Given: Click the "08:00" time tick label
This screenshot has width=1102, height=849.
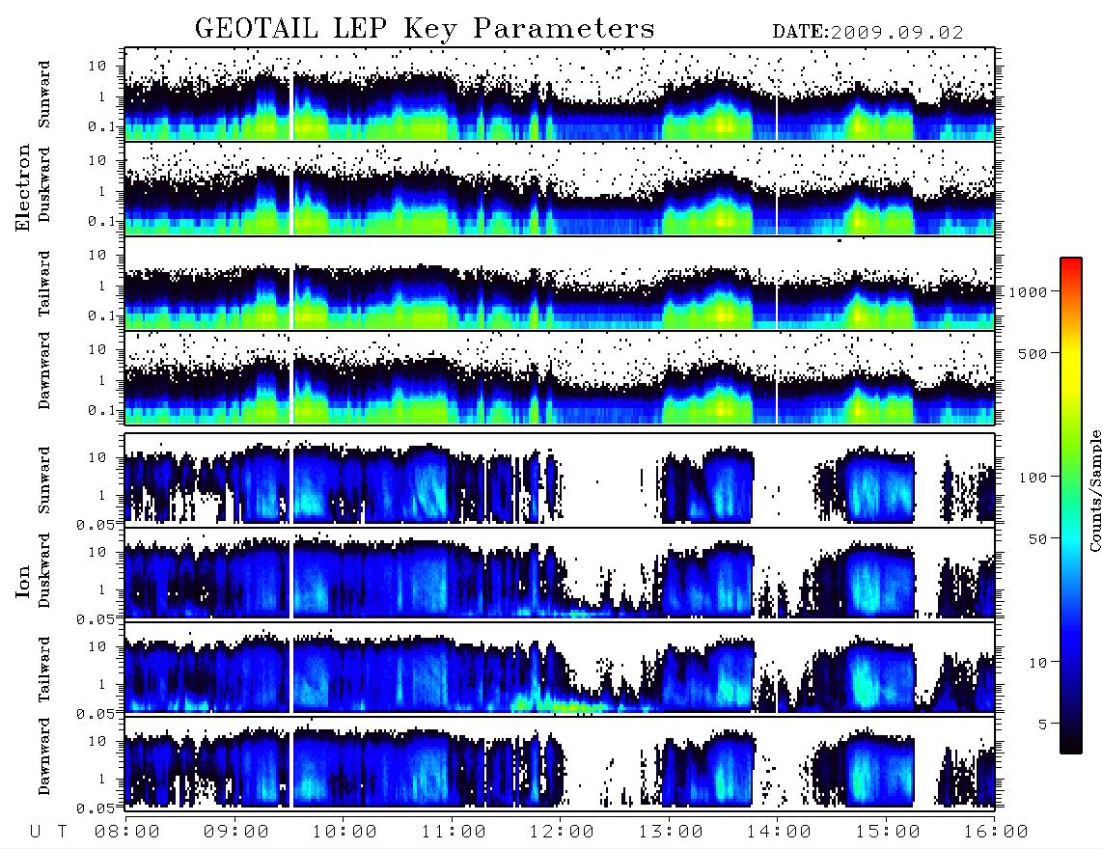Looking at the screenshot, I should click(x=127, y=832).
